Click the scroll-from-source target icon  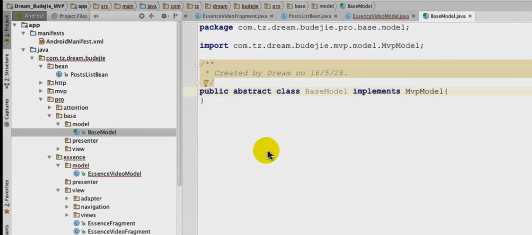point(142,16)
